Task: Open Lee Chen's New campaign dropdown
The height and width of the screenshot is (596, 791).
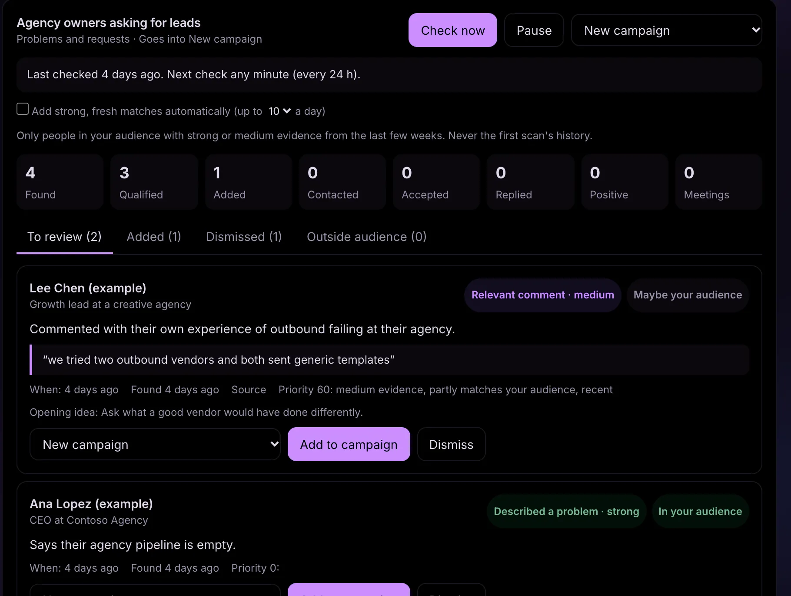Action: (155, 444)
